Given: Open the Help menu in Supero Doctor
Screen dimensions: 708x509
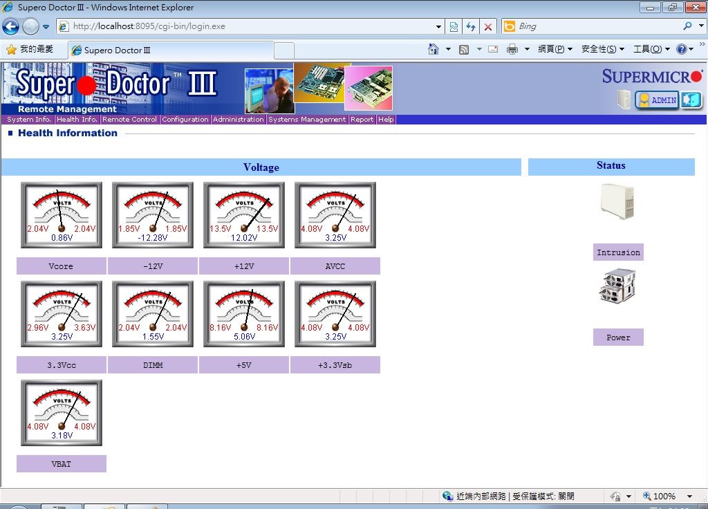Looking at the screenshot, I should (386, 119).
